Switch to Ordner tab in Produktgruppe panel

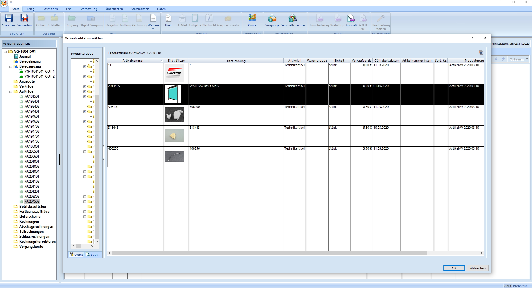coord(77,254)
